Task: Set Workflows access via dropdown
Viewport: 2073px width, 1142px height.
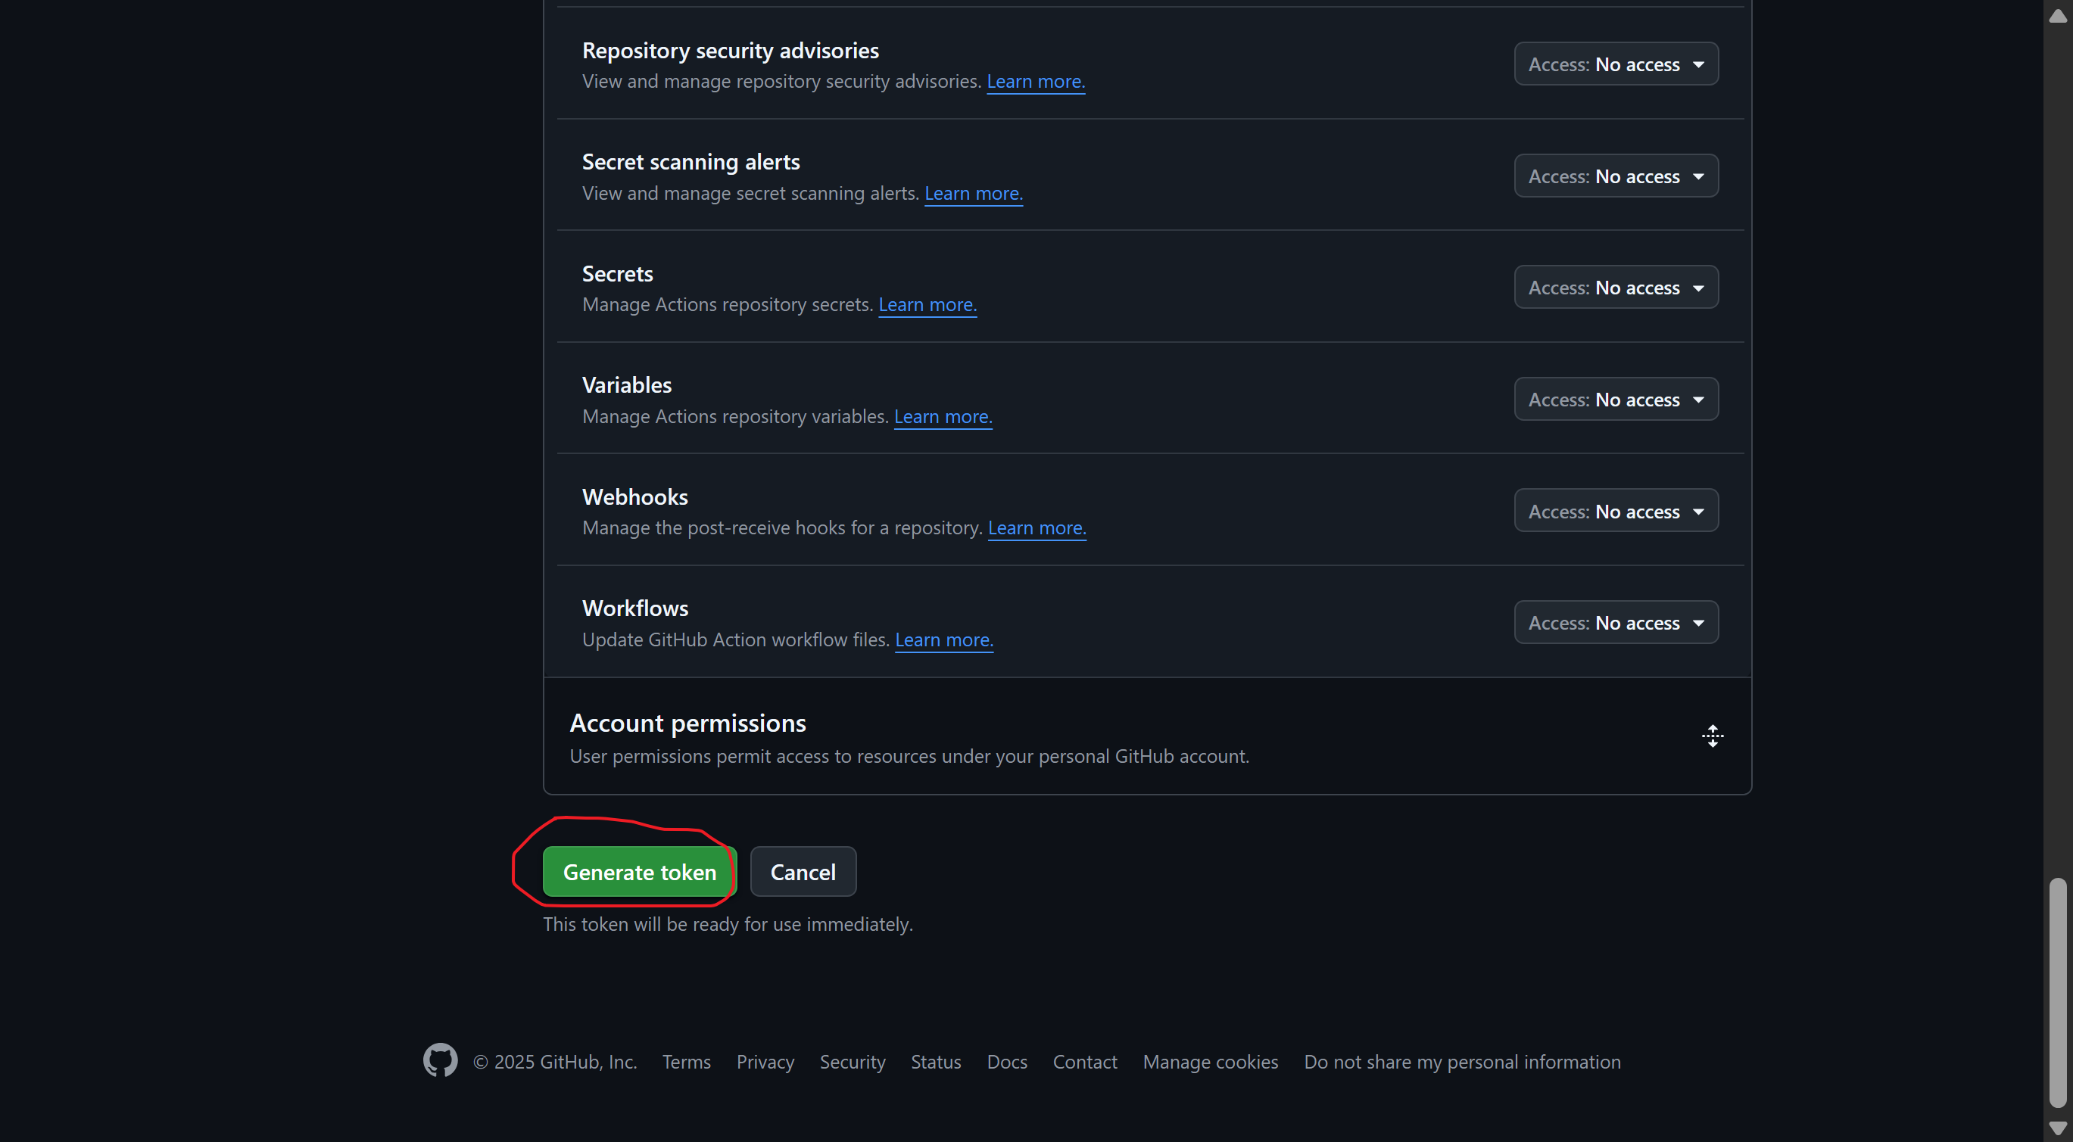Action: [x=1616, y=623]
